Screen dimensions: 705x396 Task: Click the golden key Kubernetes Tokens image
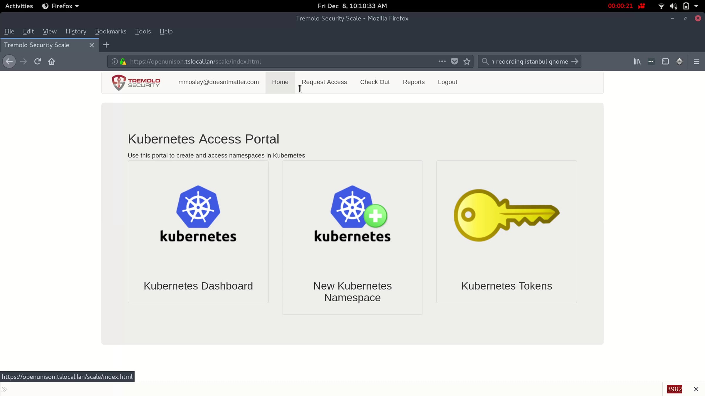point(507,215)
